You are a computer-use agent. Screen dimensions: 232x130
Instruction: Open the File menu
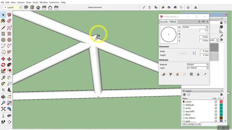(3, 3)
